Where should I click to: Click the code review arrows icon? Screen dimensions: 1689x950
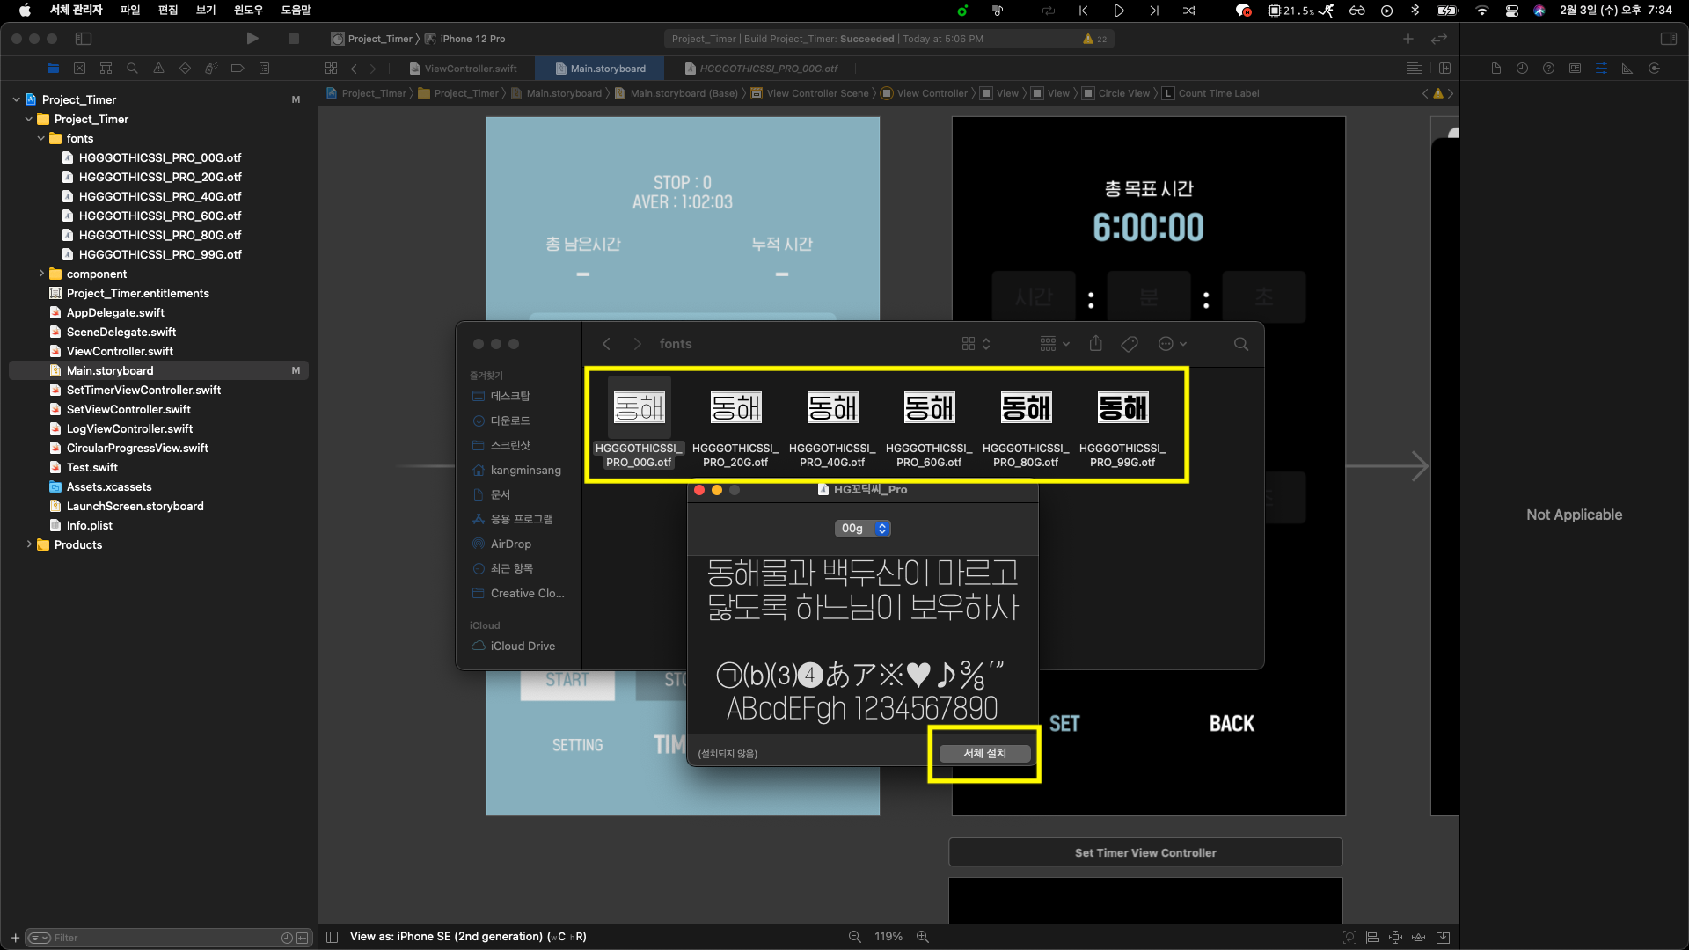(1439, 39)
